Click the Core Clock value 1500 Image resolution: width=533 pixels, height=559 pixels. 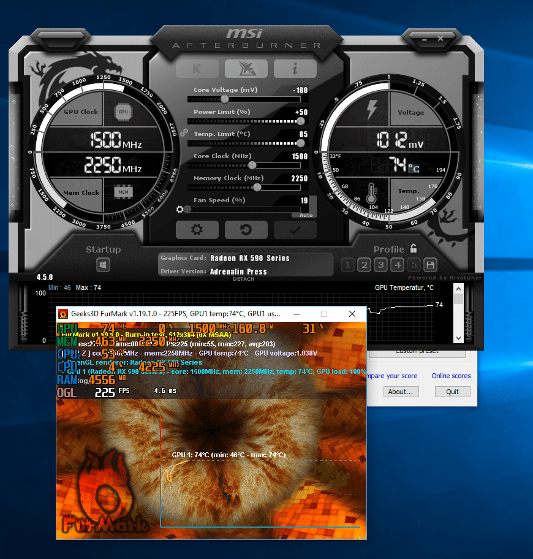[x=300, y=156]
